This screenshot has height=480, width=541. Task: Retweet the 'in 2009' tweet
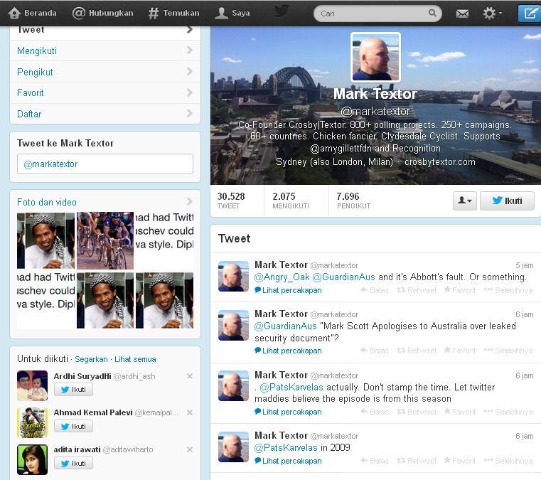pyautogui.click(x=417, y=461)
